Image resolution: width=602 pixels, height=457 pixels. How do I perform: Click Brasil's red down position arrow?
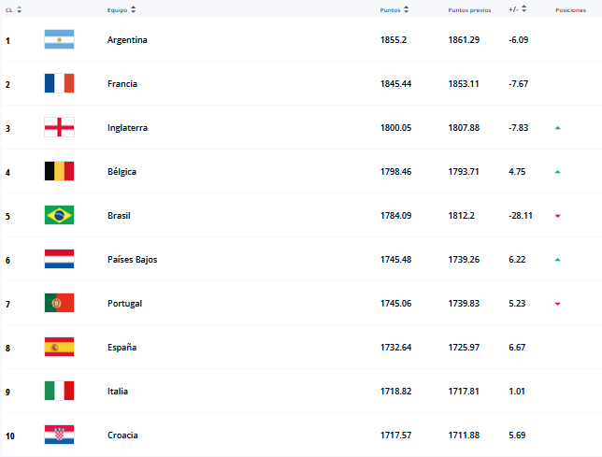pyautogui.click(x=557, y=216)
